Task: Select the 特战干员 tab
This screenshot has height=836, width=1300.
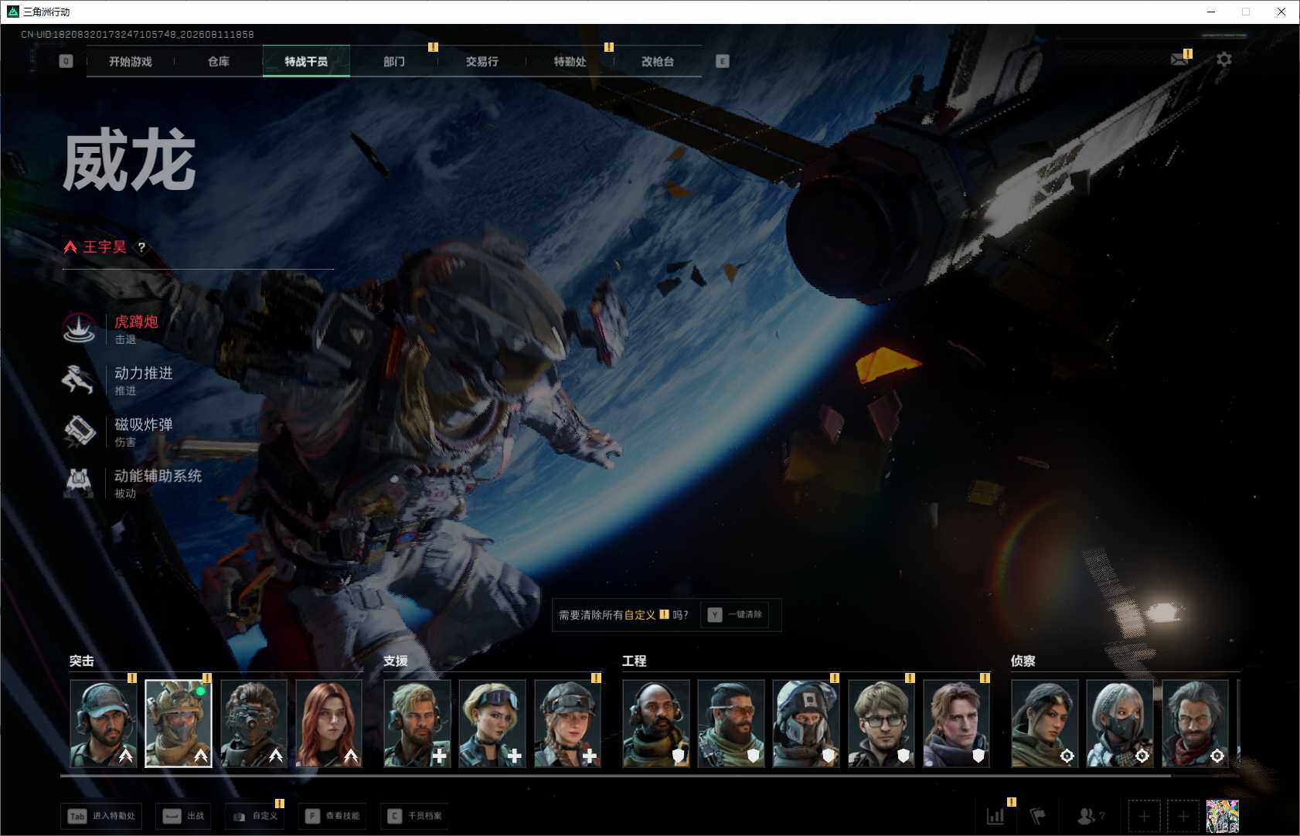Action: coord(306,61)
